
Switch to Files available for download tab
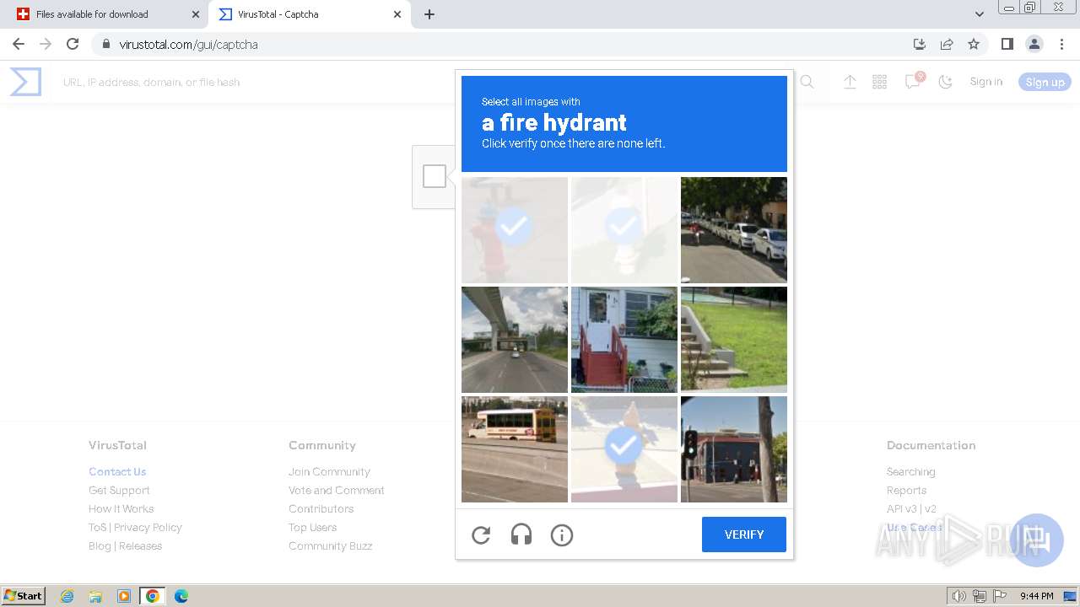tap(108, 14)
